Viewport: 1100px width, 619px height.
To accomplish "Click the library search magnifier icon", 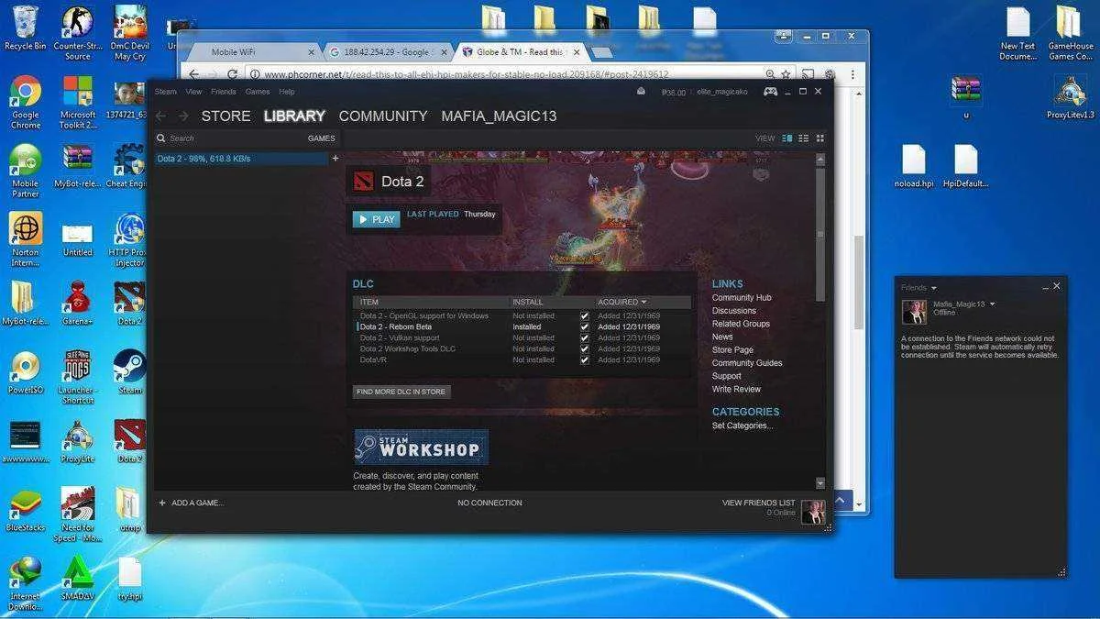I will coord(161,138).
